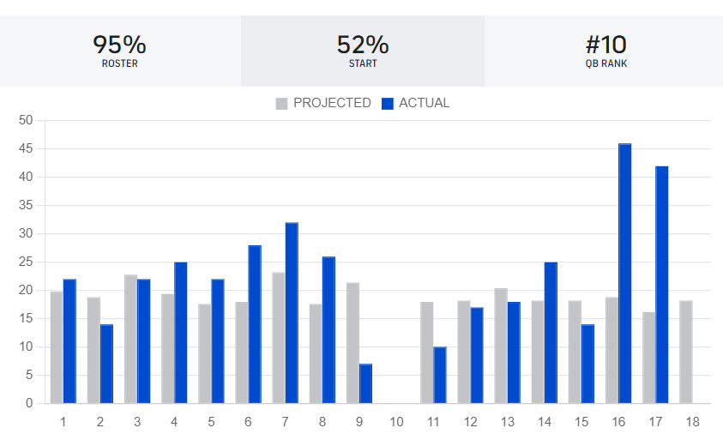Screen dimensions: 723x446
Task: Select the gray projected bar for week 3
Action: coord(130,339)
